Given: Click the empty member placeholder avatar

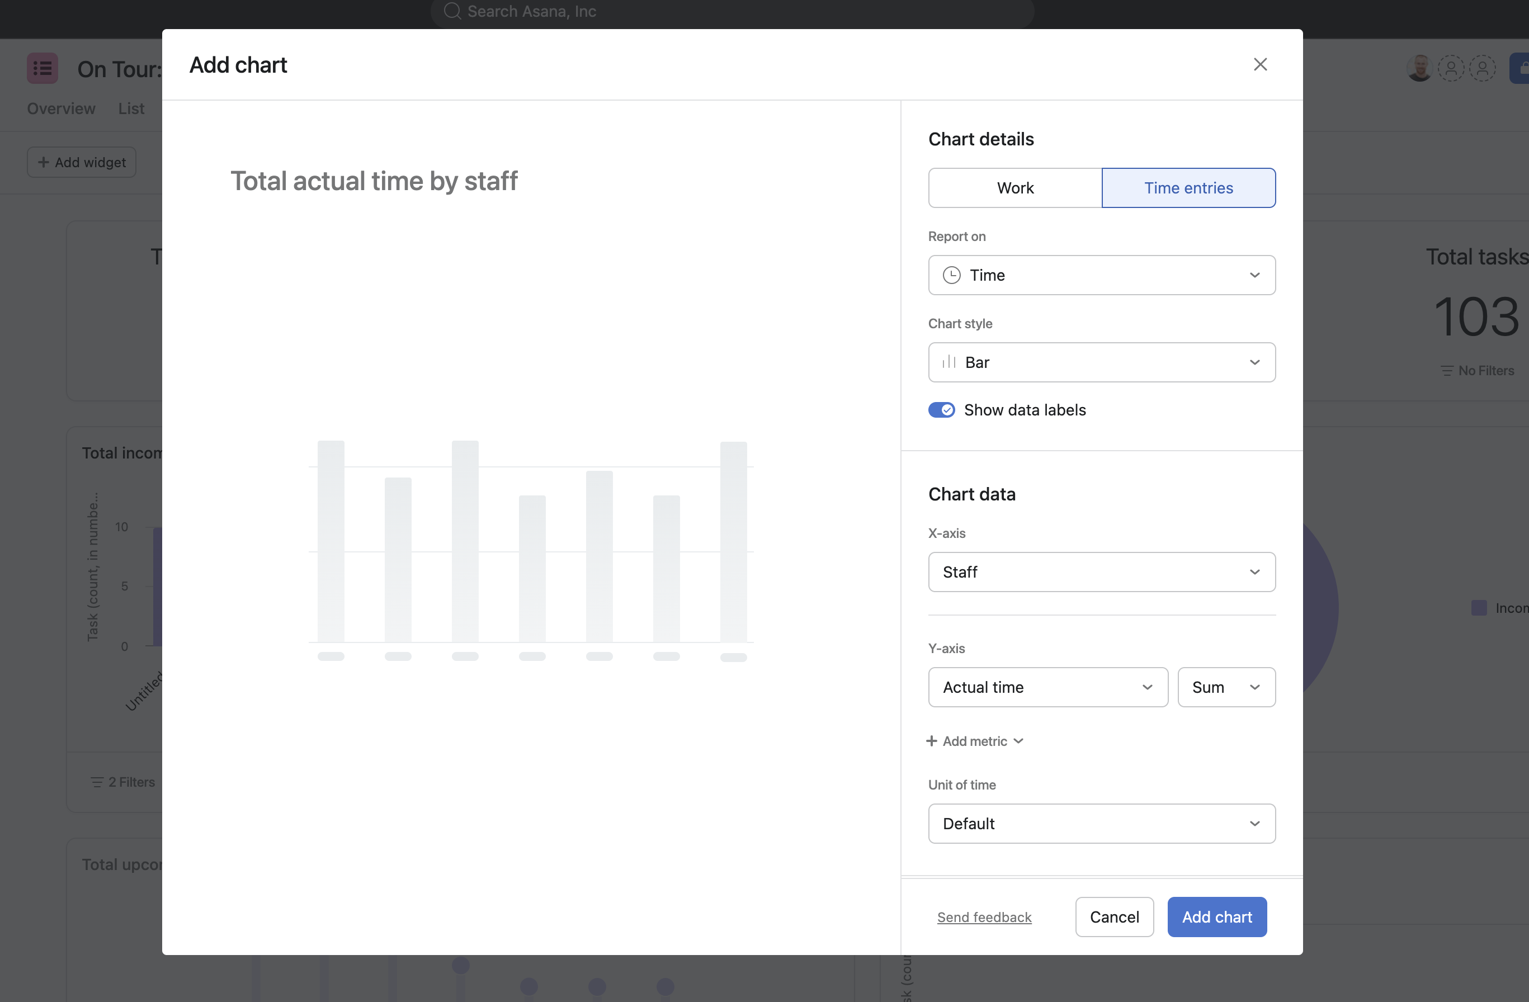Looking at the screenshot, I should [x=1451, y=68].
